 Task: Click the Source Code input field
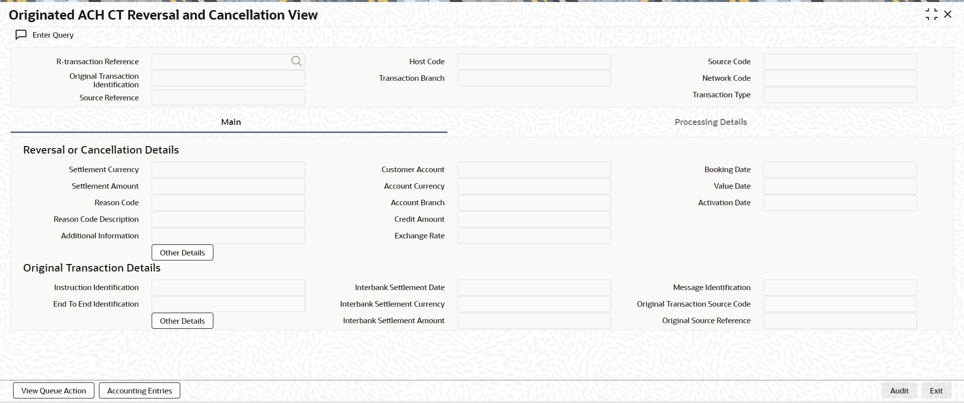coord(840,62)
